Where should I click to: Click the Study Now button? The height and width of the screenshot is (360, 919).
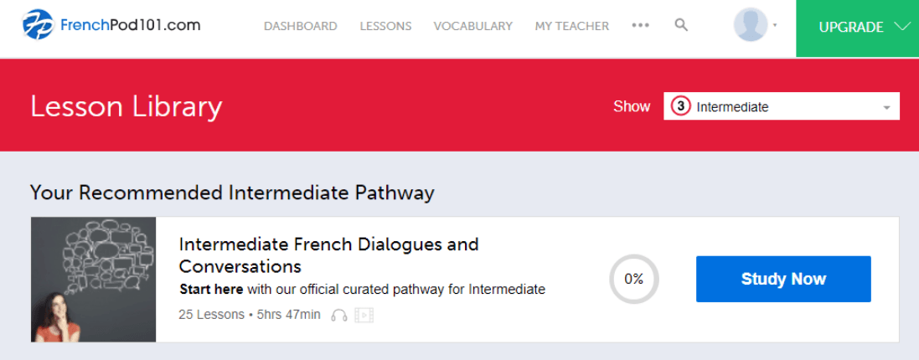tap(783, 280)
